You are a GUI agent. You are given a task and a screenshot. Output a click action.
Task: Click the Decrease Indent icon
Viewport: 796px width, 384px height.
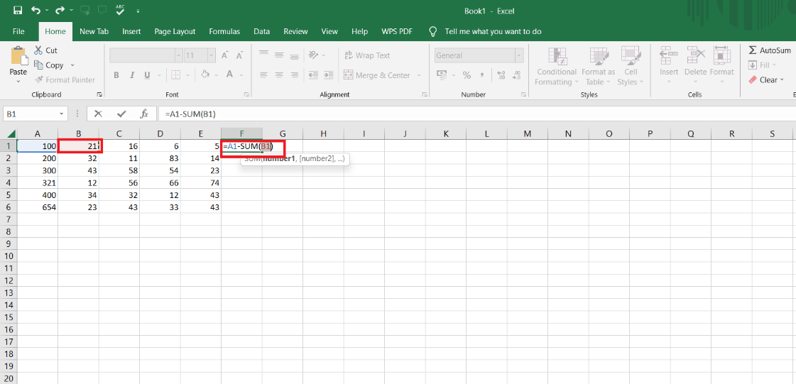pyautogui.click(x=313, y=75)
